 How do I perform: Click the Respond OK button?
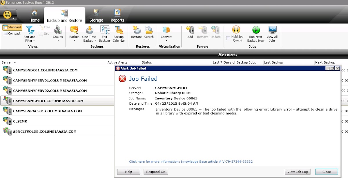pyautogui.click(x=156, y=172)
